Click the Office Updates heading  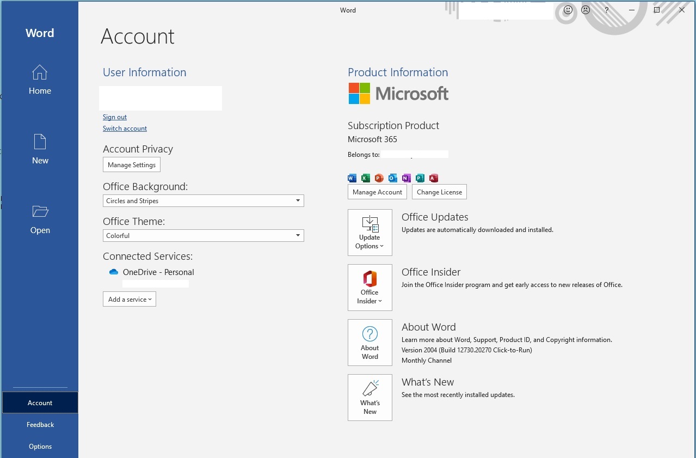tap(435, 217)
